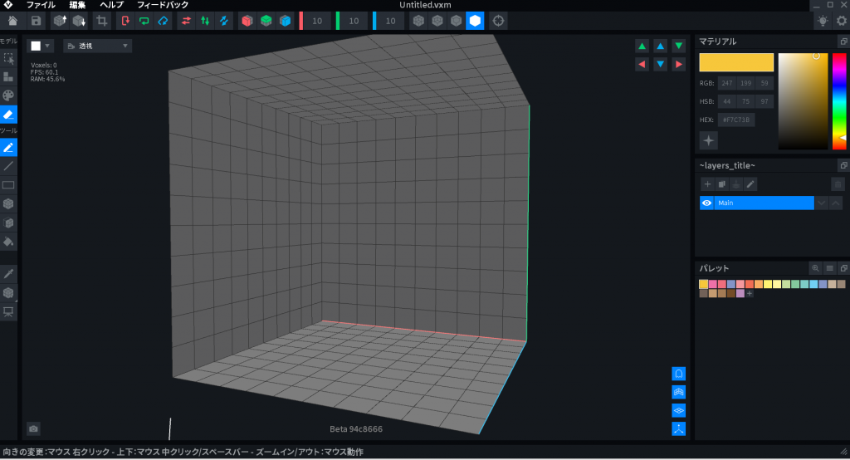This screenshot has height=460, width=850.
Task: Select the pencil draw tool
Action: click(8, 147)
